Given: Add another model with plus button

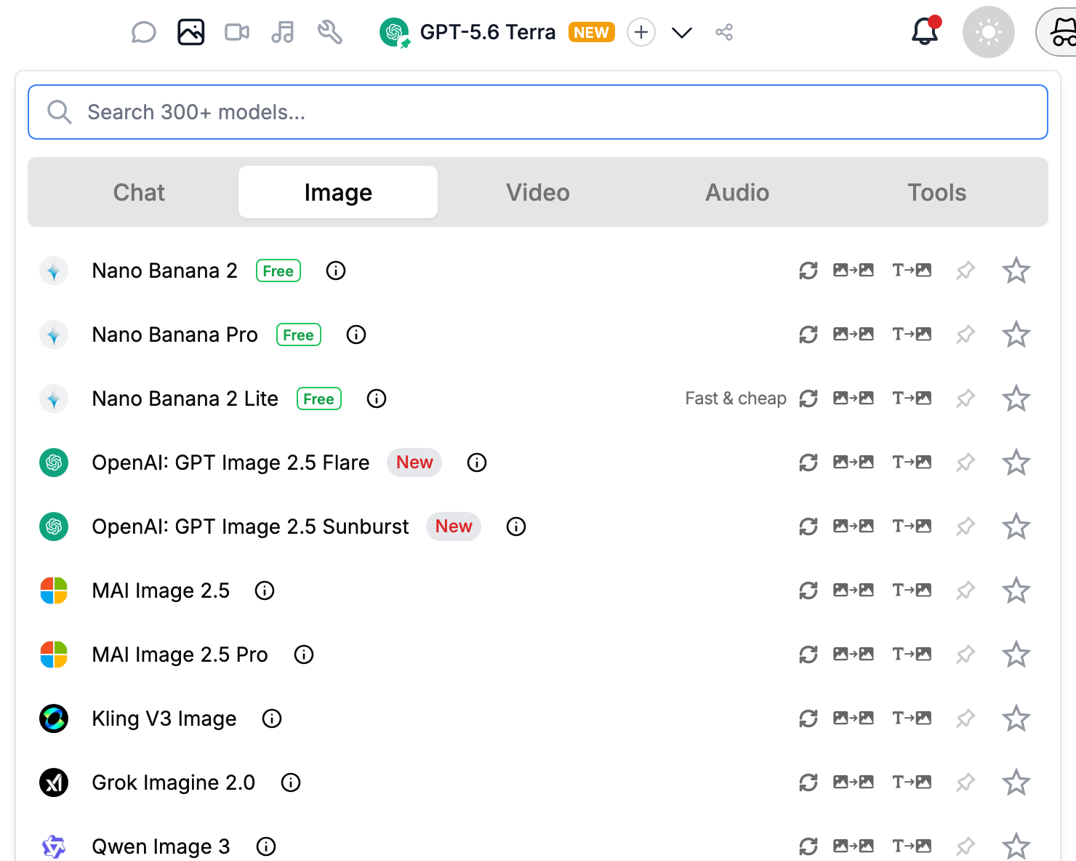Looking at the screenshot, I should (x=641, y=32).
